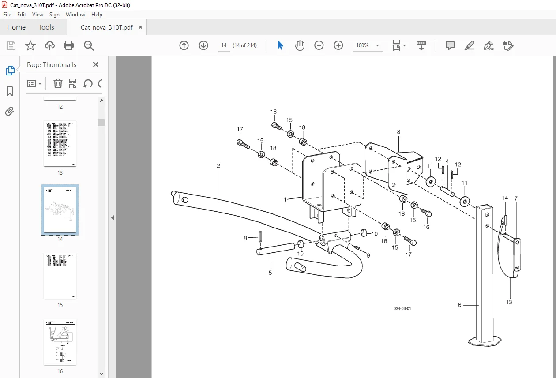The width and height of the screenshot is (556, 378).
Task: Zoom in with plus button
Action: tap(338, 45)
